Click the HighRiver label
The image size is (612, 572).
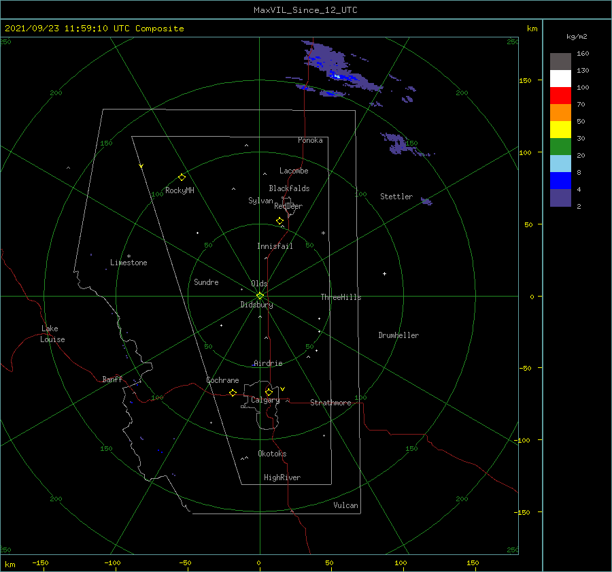(282, 477)
